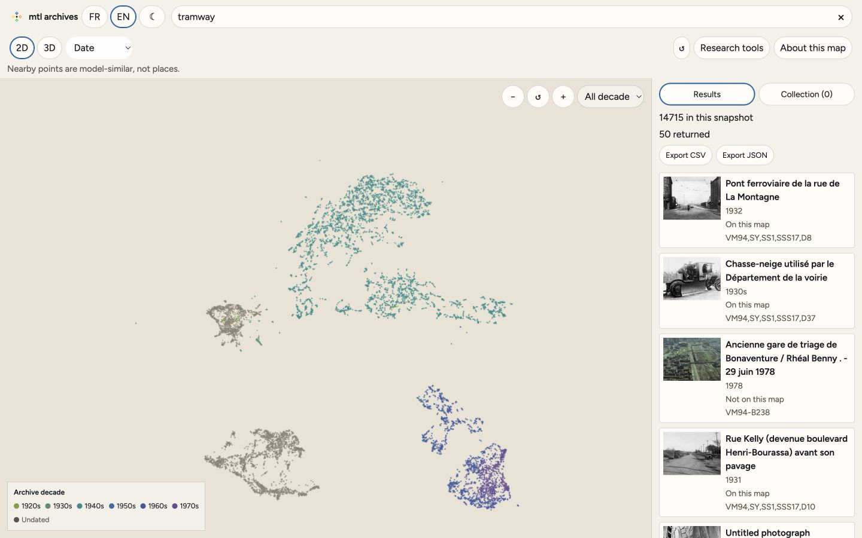Click the year 1931 in Rue Kelly result
This screenshot has height=538, width=862.
733,480
